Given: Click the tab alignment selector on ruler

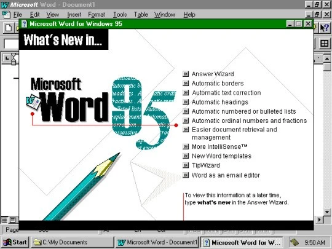Looking at the screenshot, I should [7, 58].
